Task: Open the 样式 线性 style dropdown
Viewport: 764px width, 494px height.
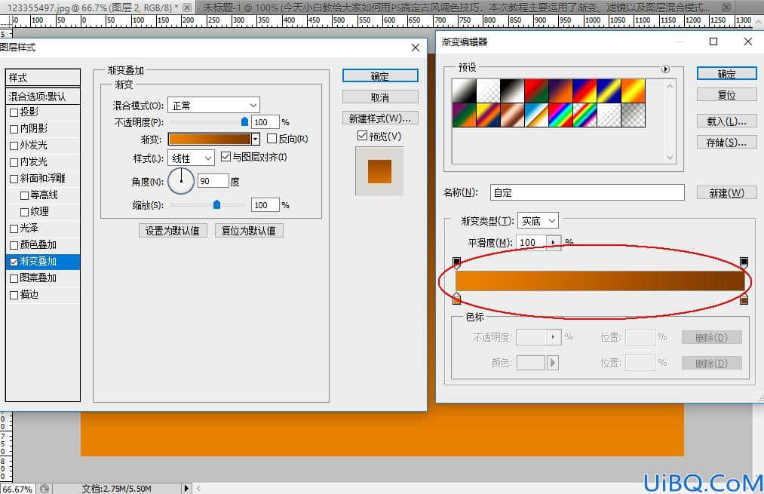Action: point(191,158)
